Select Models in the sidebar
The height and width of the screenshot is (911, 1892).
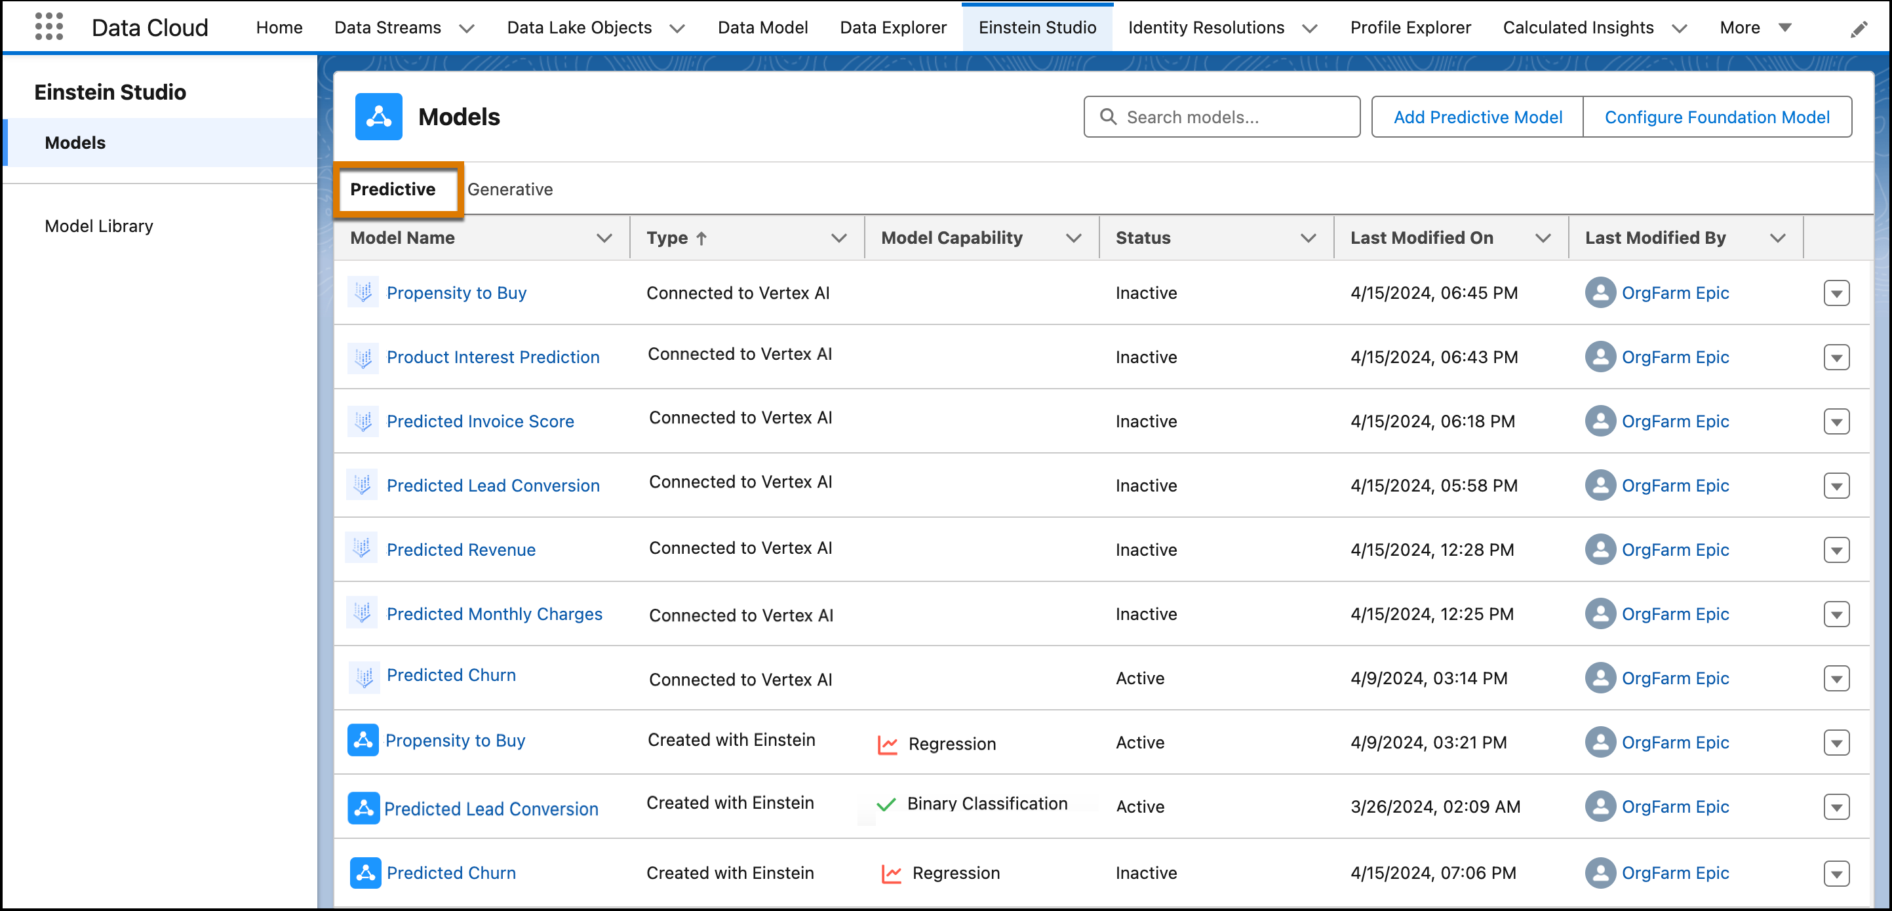tap(160, 142)
